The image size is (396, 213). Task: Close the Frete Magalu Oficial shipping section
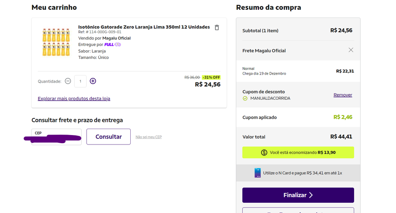351,50
